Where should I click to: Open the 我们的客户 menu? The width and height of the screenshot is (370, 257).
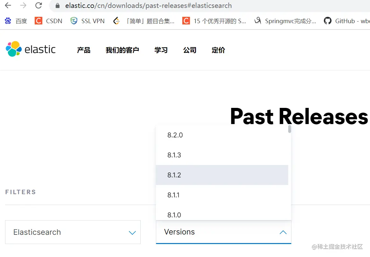[122, 50]
